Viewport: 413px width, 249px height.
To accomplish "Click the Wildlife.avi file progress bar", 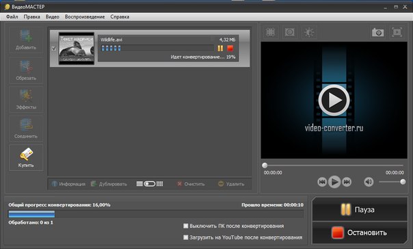I will click(157, 48).
